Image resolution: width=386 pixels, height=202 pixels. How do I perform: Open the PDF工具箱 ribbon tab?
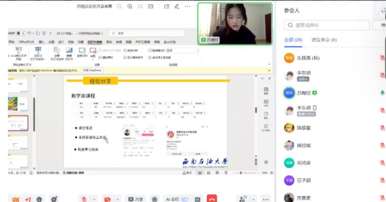[x=143, y=42]
